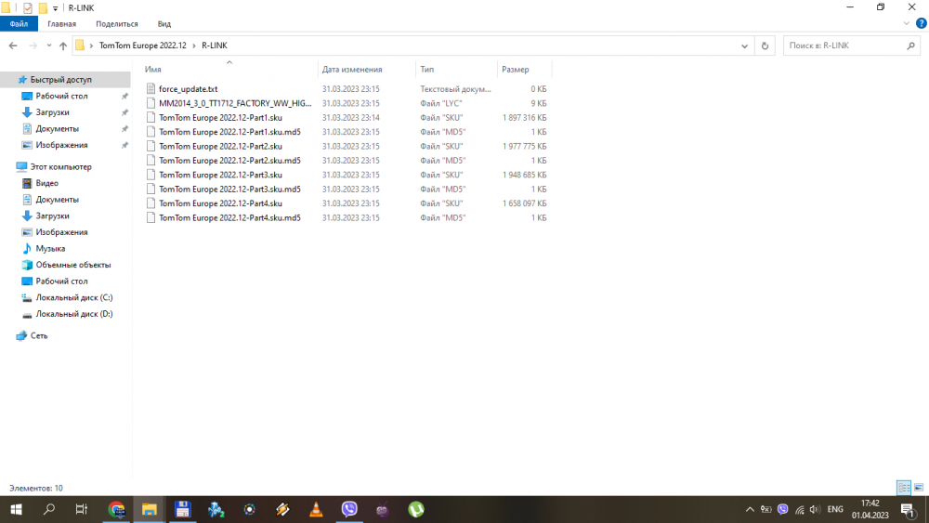Switch to the Главная ribbon tab
This screenshot has width=929, height=523.
click(61, 24)
